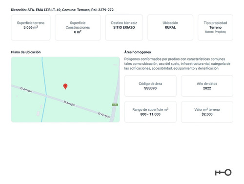
Task: Select the Tipo propiedad Terreno card
Action: tap(215, 27)
